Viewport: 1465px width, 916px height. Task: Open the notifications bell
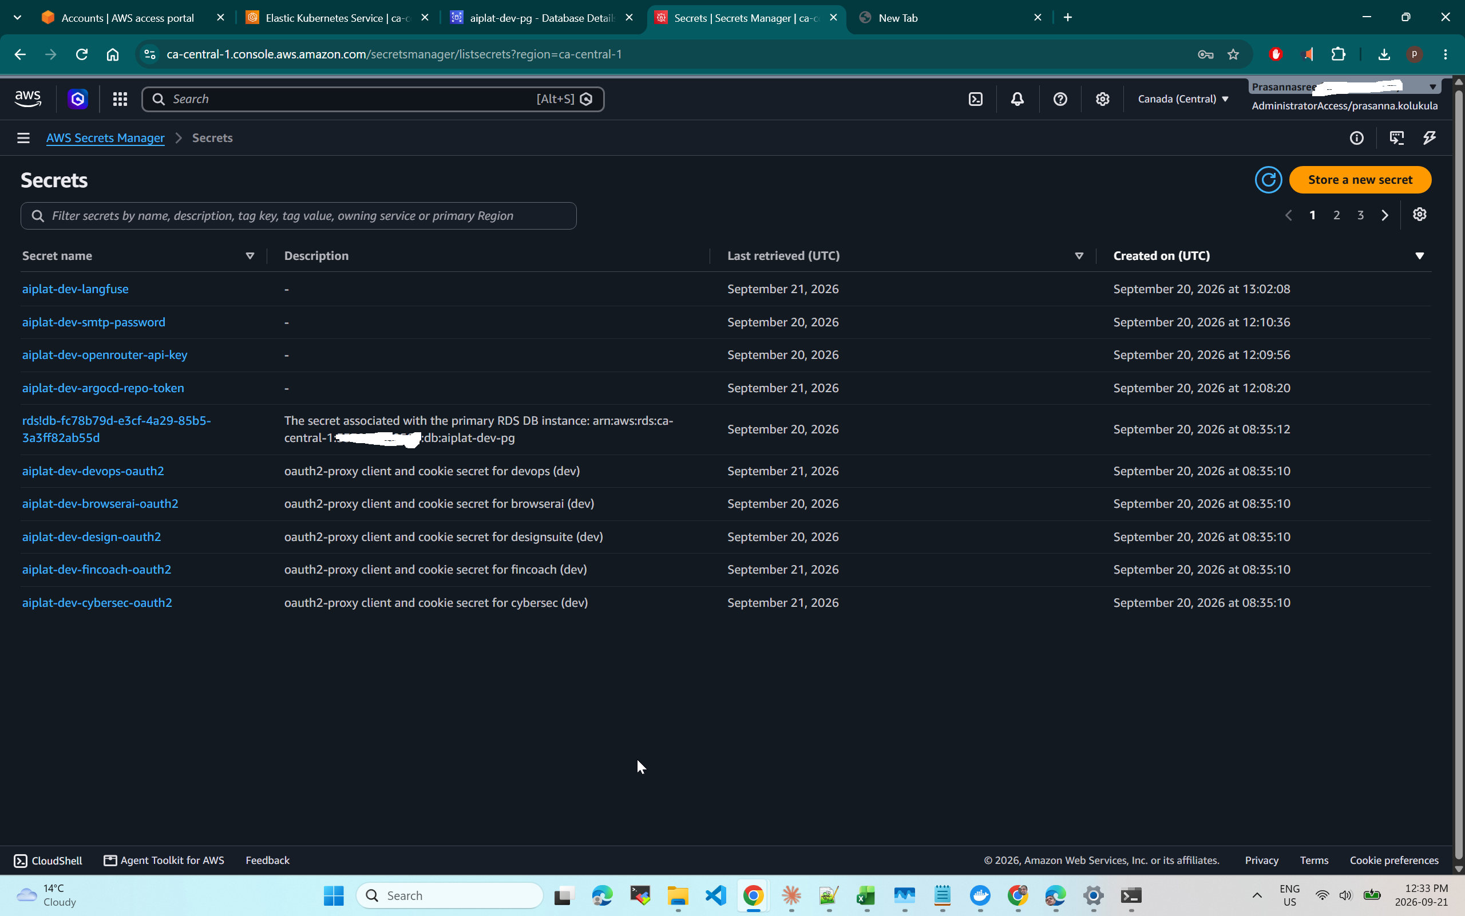(x=1017, y=98)
